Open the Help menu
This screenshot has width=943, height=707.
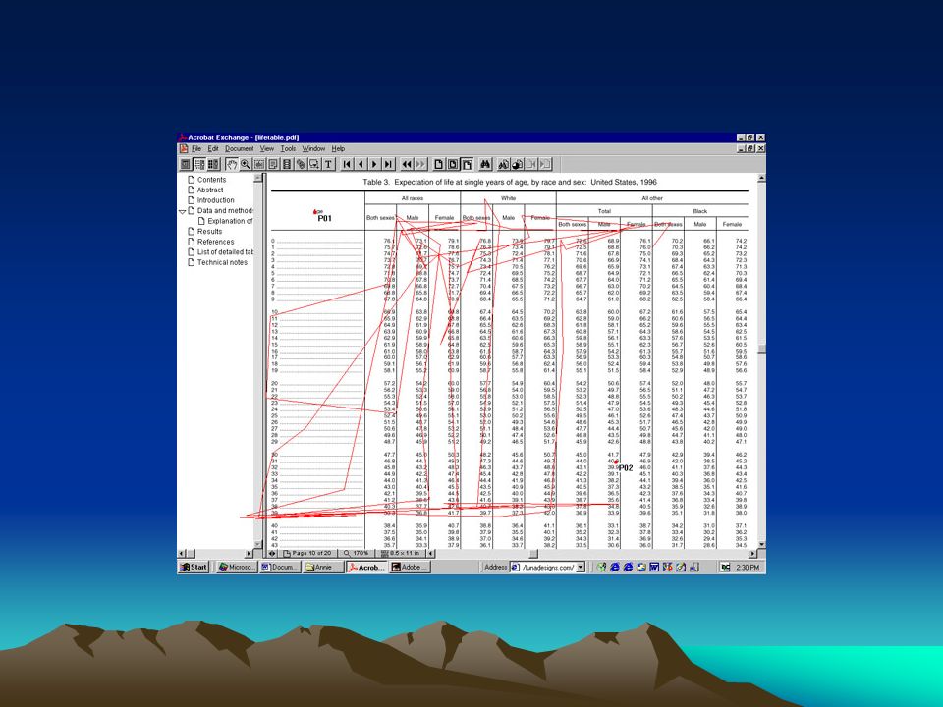(338, 148)
